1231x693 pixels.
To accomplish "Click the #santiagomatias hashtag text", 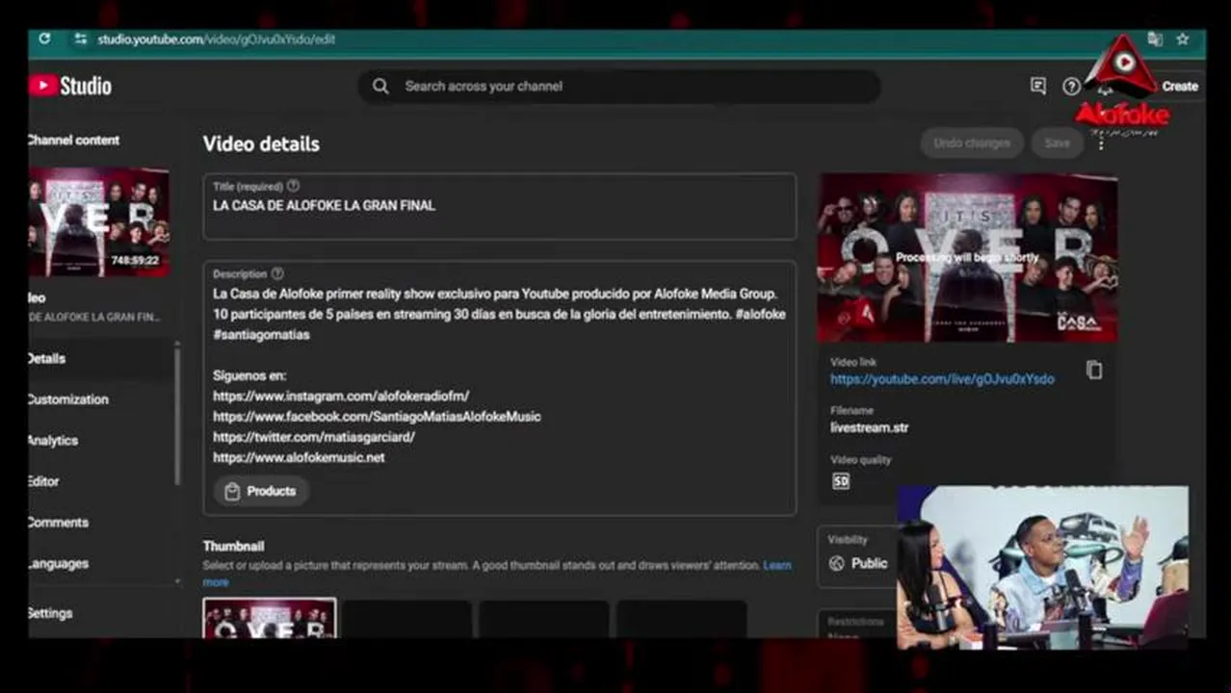I will click(x=261, y=335).
